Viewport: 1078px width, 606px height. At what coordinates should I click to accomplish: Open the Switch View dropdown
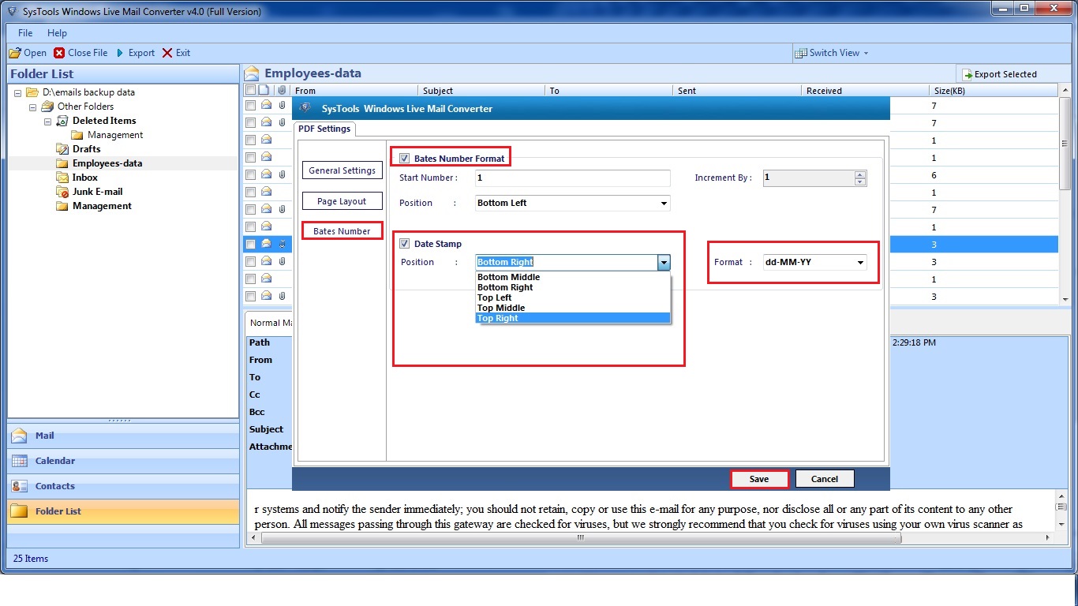click(831, 53)
